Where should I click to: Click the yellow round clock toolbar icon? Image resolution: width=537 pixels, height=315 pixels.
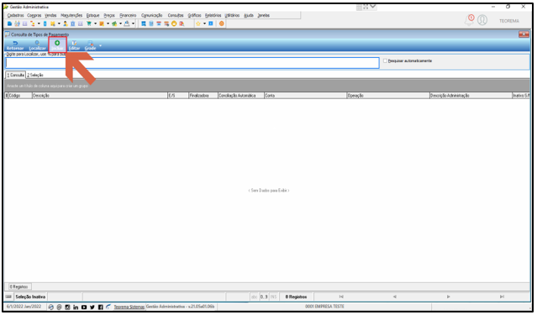[x=174, y=24]
